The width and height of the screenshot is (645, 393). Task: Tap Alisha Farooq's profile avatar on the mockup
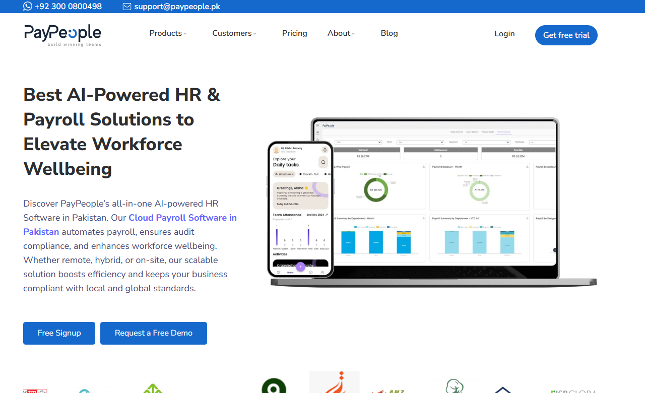276,150
